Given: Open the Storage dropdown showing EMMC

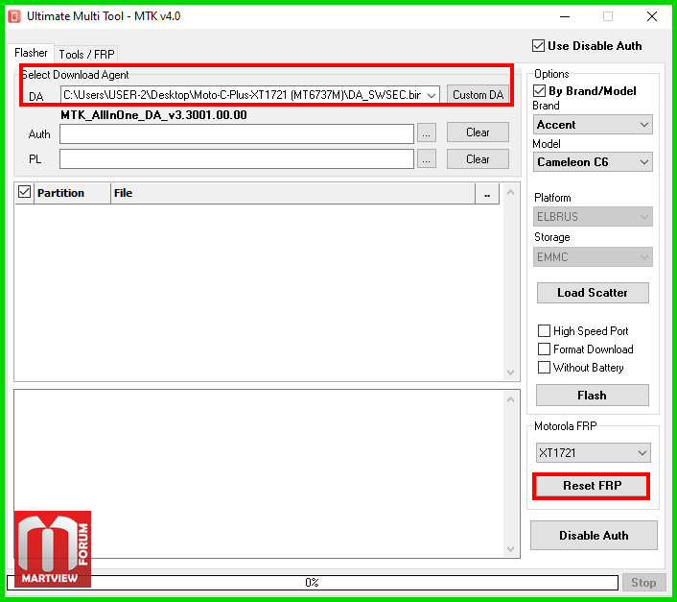Looking at the screenshot, I should [593, 257].
